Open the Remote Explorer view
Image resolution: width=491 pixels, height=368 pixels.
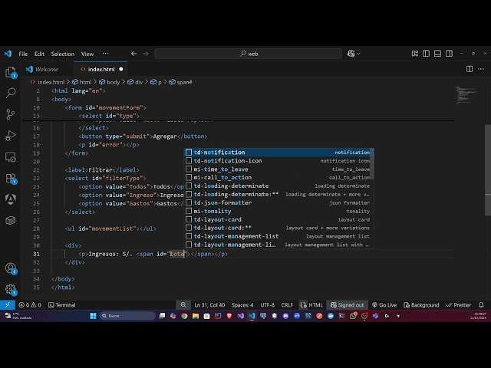(x=11, y=156)
